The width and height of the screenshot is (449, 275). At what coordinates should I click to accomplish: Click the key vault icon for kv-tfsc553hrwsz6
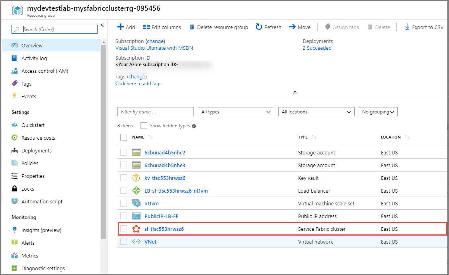(x=136, y=178)
